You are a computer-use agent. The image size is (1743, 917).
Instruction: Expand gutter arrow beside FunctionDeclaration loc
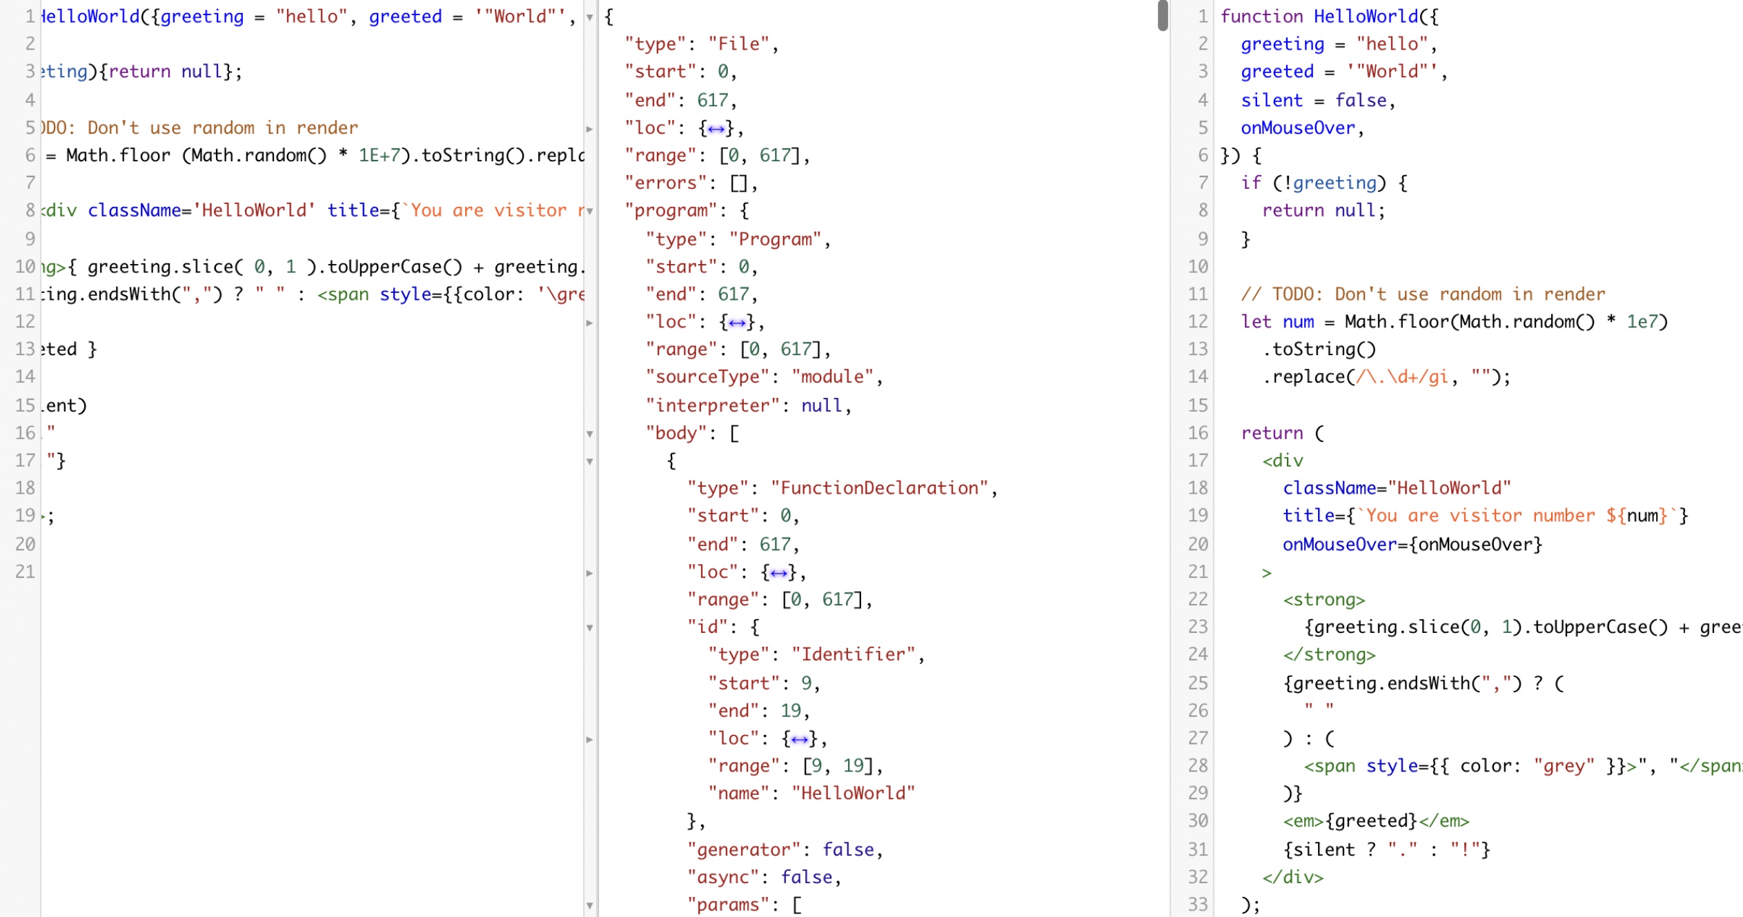tap(589, 573)
